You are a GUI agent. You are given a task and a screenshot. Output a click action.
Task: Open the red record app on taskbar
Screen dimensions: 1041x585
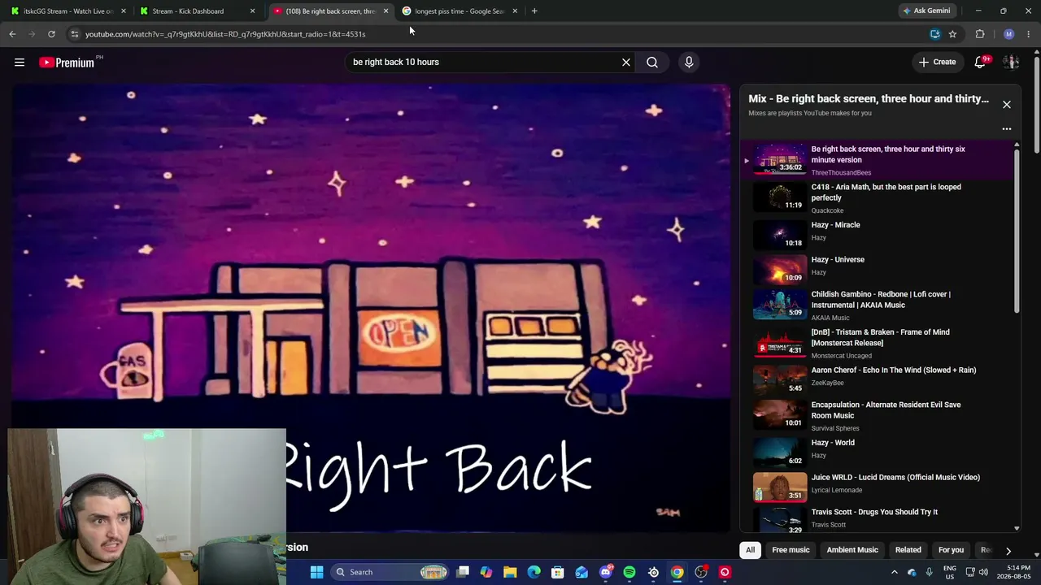tap(725, 572)
